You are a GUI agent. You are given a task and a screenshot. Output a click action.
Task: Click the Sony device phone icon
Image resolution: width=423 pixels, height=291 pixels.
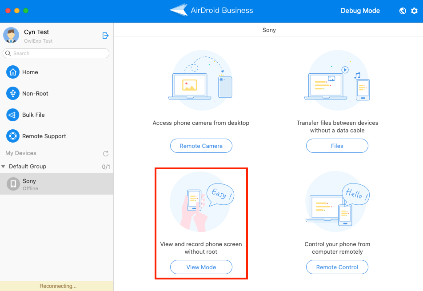13,184
